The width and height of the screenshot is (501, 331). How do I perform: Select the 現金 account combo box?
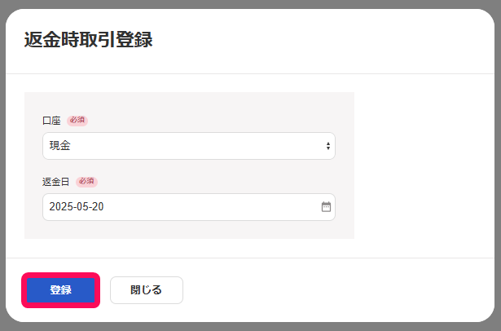[189, 146]
